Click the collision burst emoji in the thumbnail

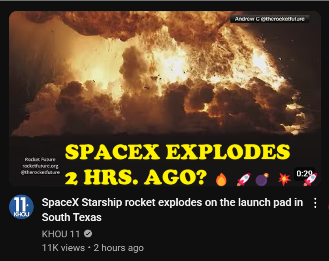click(x=284, y=180)
